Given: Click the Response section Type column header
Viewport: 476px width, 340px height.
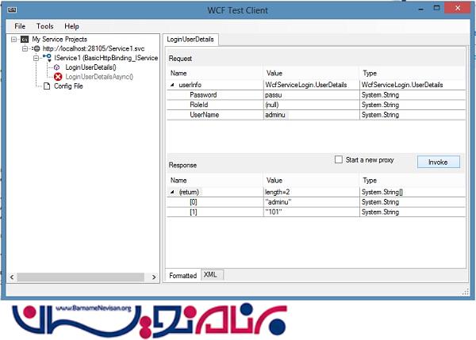Looking at the screenshot, I should click(413, 181).
